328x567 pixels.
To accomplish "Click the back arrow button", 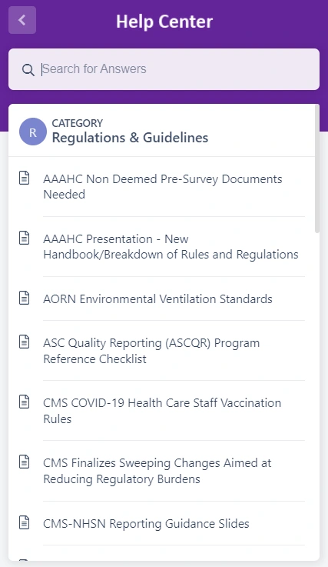I will 22,20.
